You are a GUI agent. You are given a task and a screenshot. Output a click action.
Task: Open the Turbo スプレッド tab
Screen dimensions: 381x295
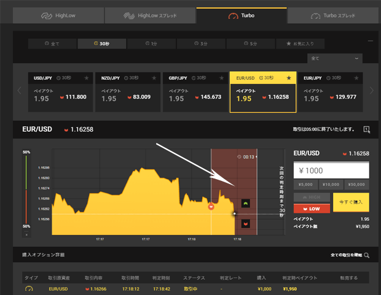[333, 15]
